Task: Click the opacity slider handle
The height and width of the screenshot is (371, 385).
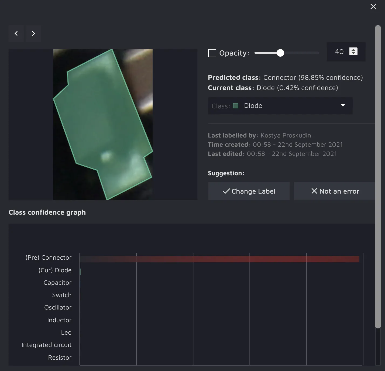Action: point(280,53)
